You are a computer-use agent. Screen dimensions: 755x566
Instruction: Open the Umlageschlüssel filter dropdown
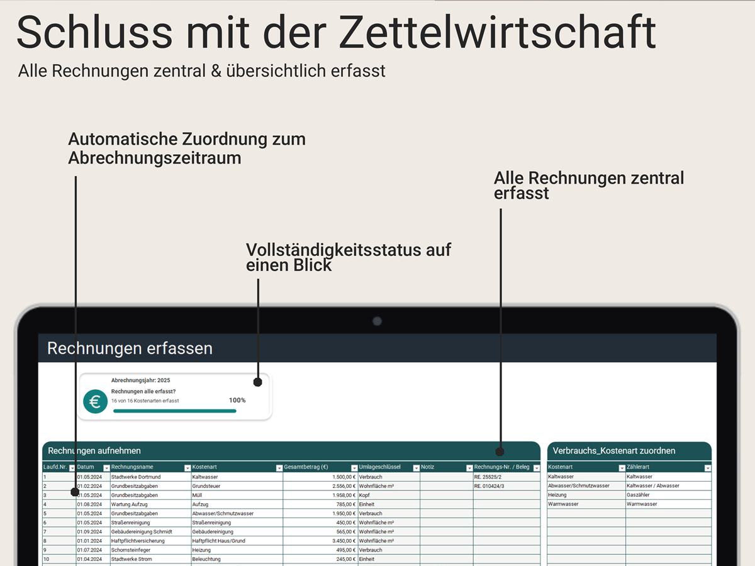[416, 468]
